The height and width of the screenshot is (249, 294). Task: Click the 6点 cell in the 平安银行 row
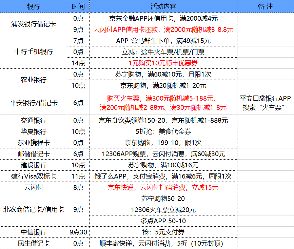pos(78,103)
